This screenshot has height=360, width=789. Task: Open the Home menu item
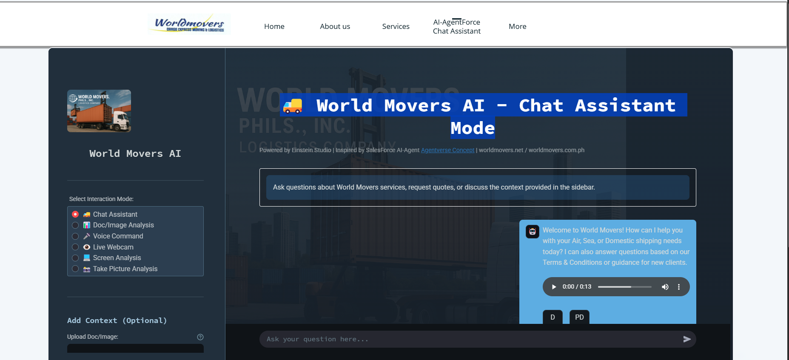click(274, 26)
